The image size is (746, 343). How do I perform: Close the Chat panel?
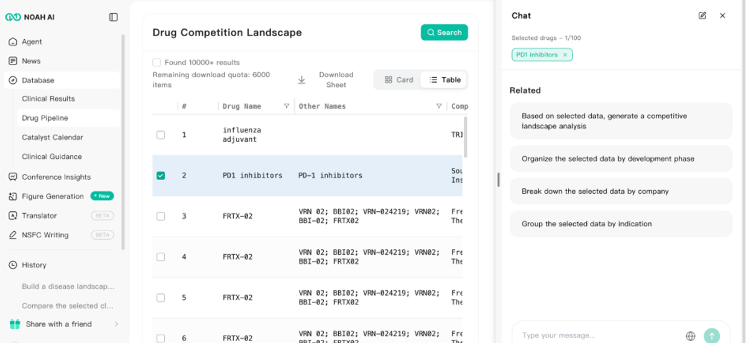click(x=722, y=16)
